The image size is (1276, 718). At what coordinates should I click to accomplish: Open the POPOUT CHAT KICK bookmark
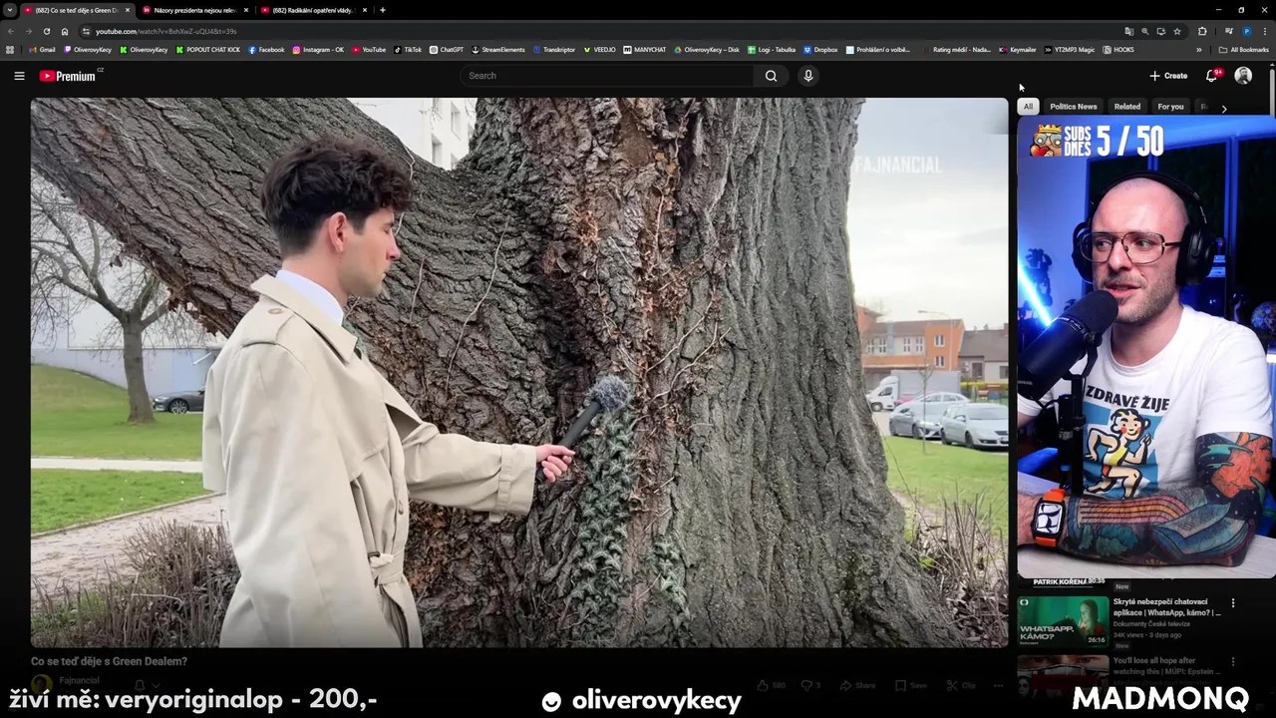(x=208, y=50)
